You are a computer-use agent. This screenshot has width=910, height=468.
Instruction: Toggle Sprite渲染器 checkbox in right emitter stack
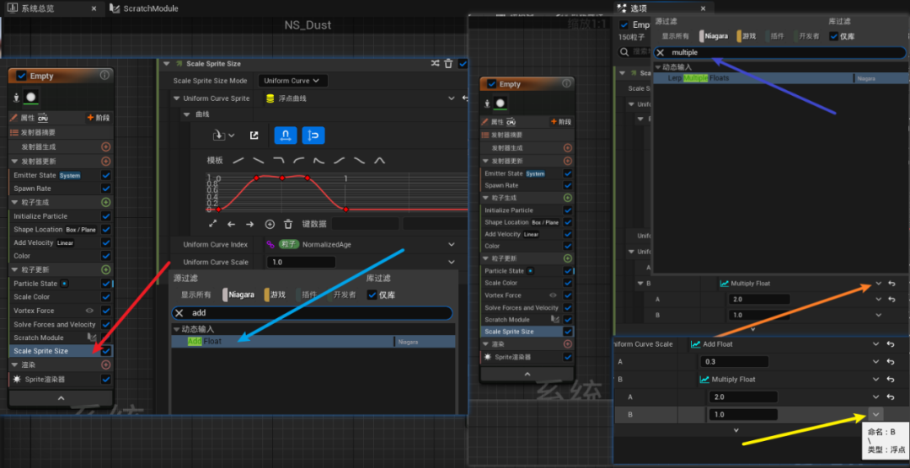tap(568, 357)
